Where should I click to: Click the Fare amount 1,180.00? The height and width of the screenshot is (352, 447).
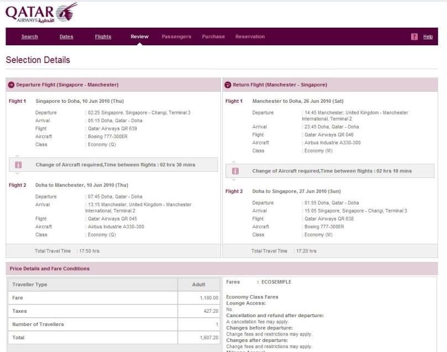[x=209, y=298]
